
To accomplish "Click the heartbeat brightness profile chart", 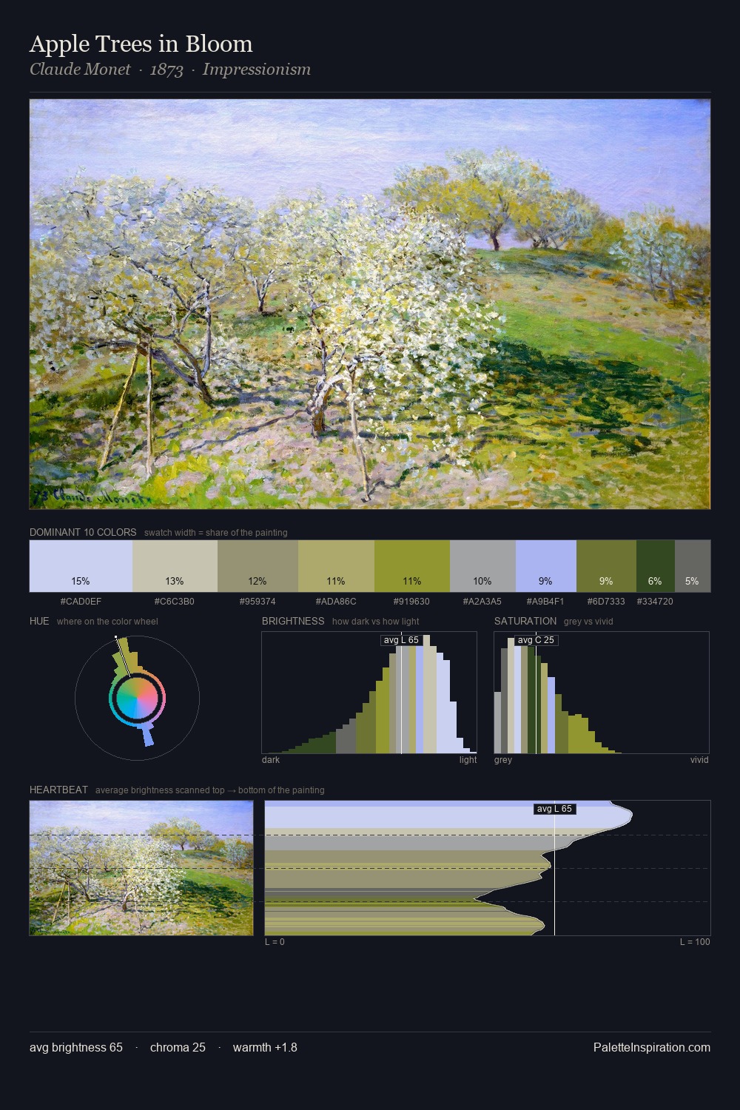I will click(x=488, y=868).
